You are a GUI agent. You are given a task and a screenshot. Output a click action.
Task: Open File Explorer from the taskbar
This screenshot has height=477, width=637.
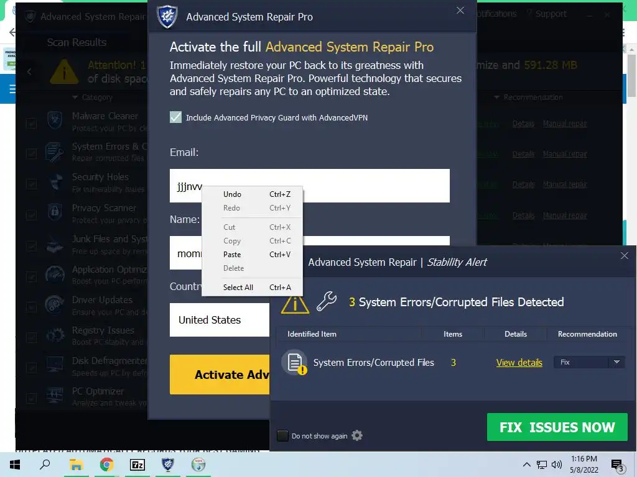76,465
